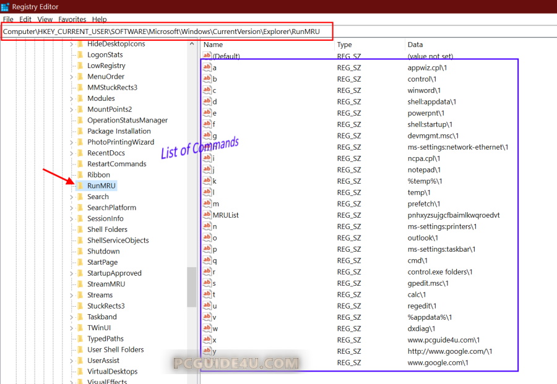The image size is (557, 384).
Task: Click the RunMRU folder icon
Action: (80, 186)
